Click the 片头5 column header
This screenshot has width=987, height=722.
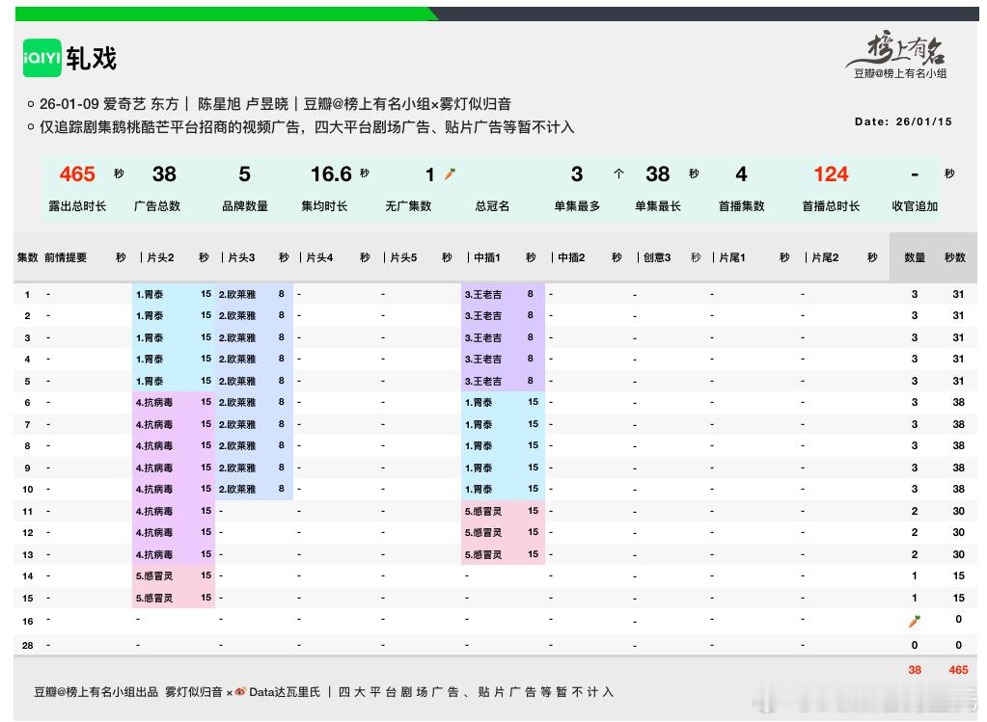403,257
